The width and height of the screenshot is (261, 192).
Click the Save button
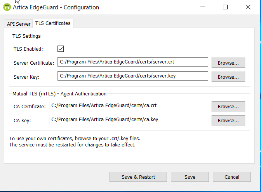[x=190, y=177]
